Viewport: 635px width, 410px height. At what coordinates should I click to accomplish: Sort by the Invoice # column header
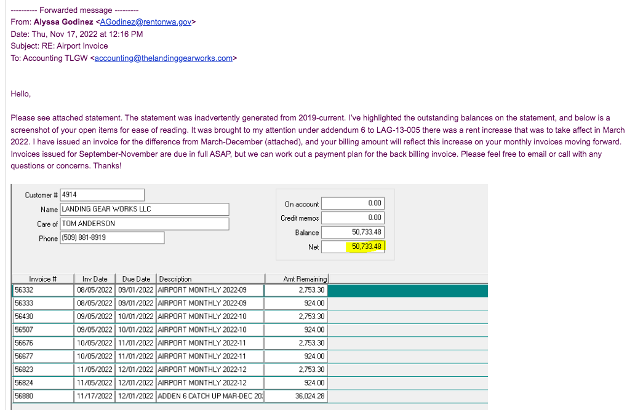point(42,279)
